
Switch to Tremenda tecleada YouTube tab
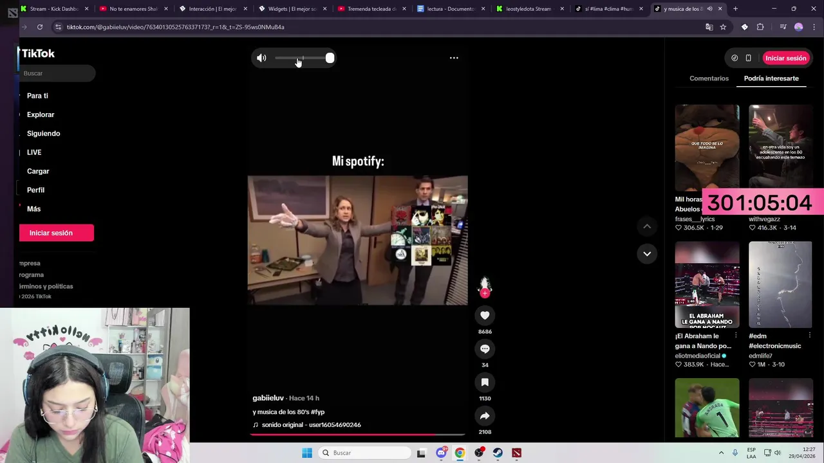point(372,9)
